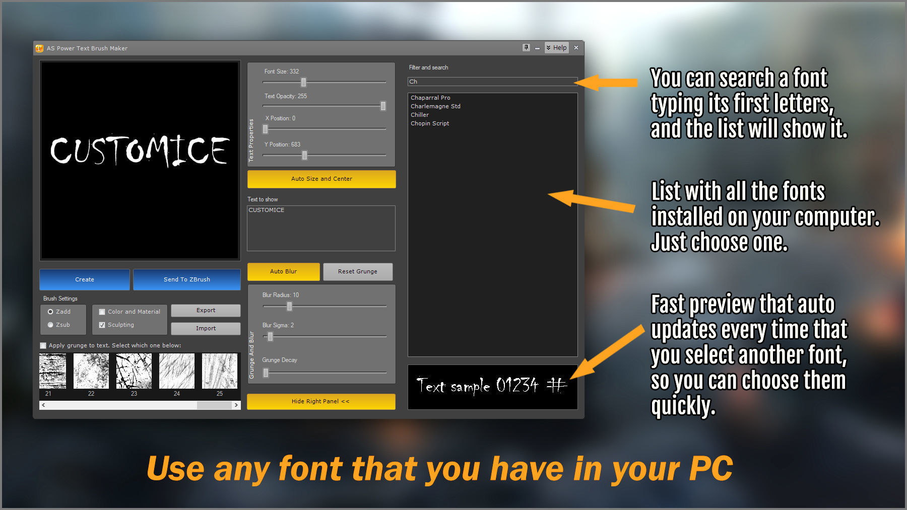Select Chiller font in list
Screen dimensions: 907x510
pos(420,115)
